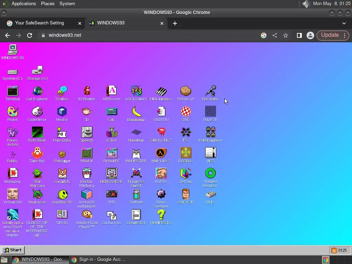This screenshot has width=352, height=264.
Task: Switch to Sign in - Google Account taskbar window
Action: pos(99,260)
